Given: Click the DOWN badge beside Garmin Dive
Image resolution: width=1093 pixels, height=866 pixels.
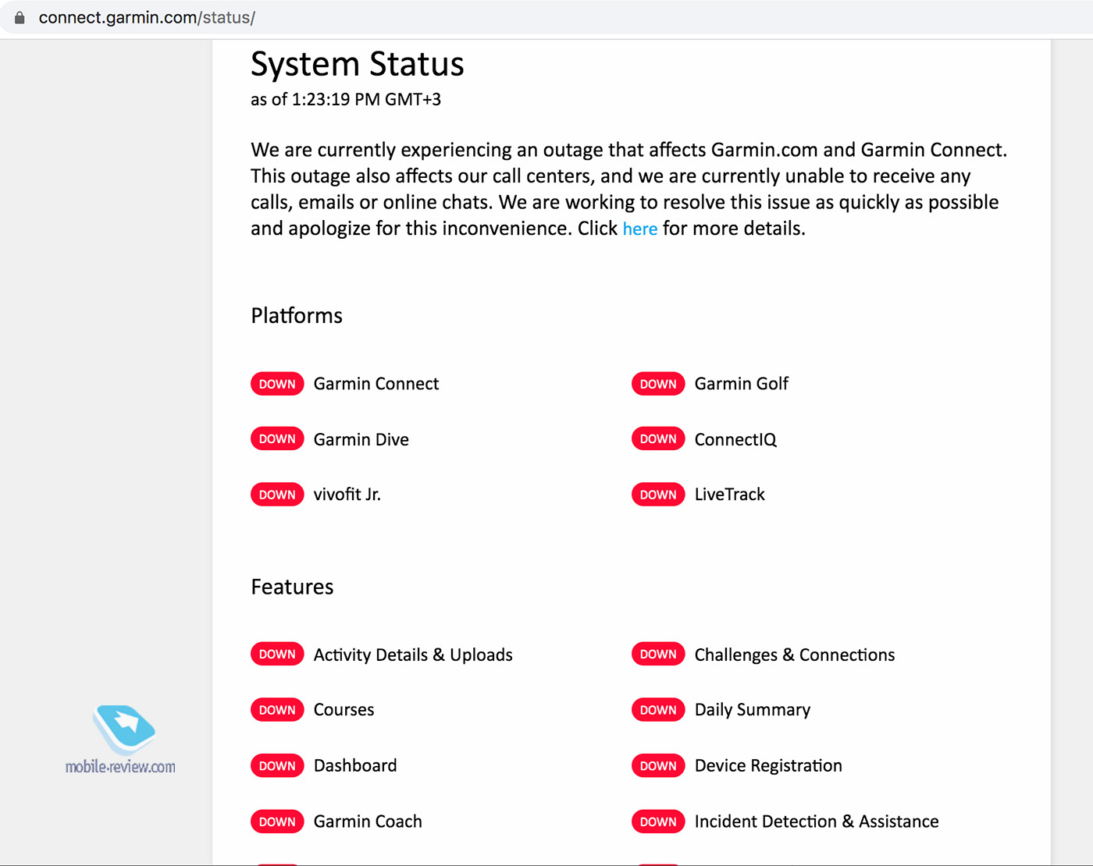Looking at the screenshot, I should coord(277,439).
